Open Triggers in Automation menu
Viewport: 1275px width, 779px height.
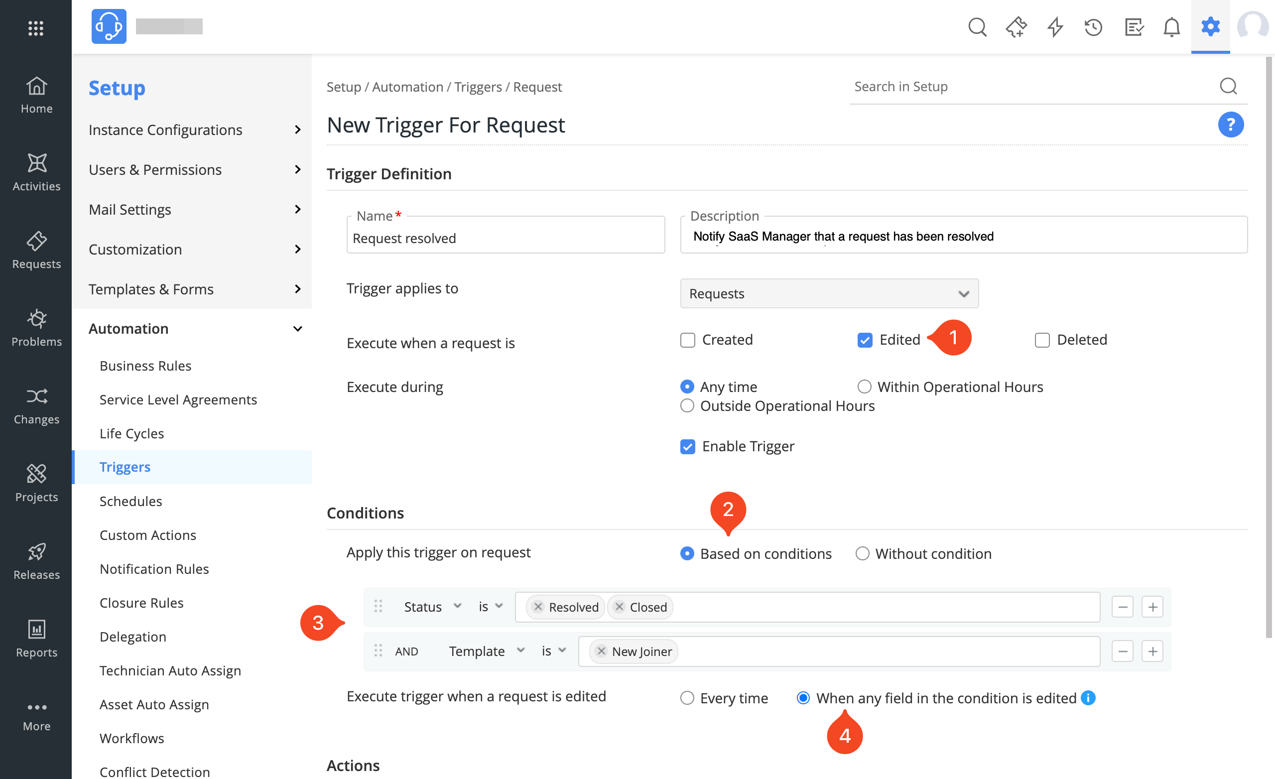point(125,467)
